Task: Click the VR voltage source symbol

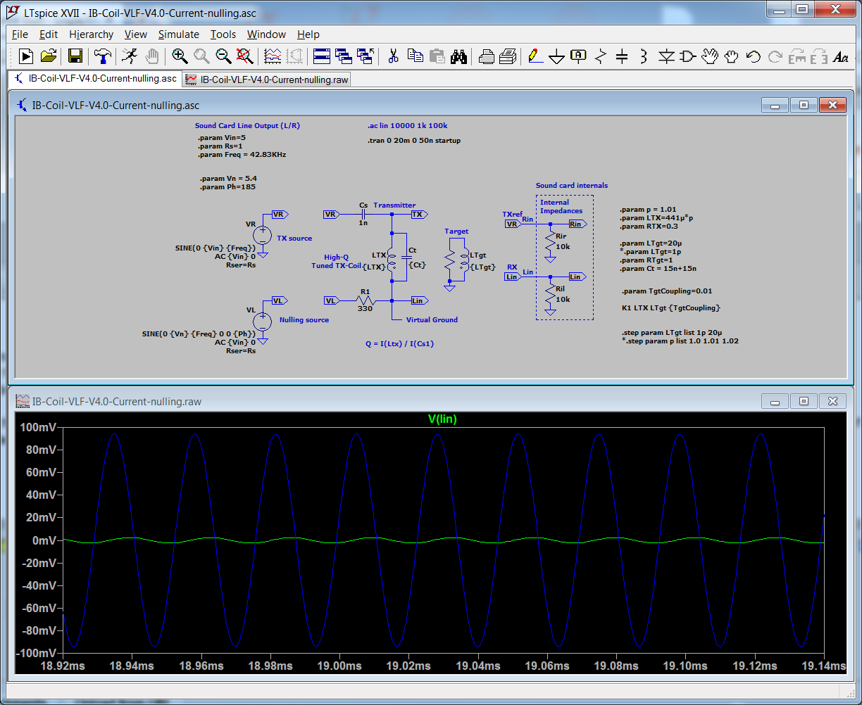Action: [263, 236]
